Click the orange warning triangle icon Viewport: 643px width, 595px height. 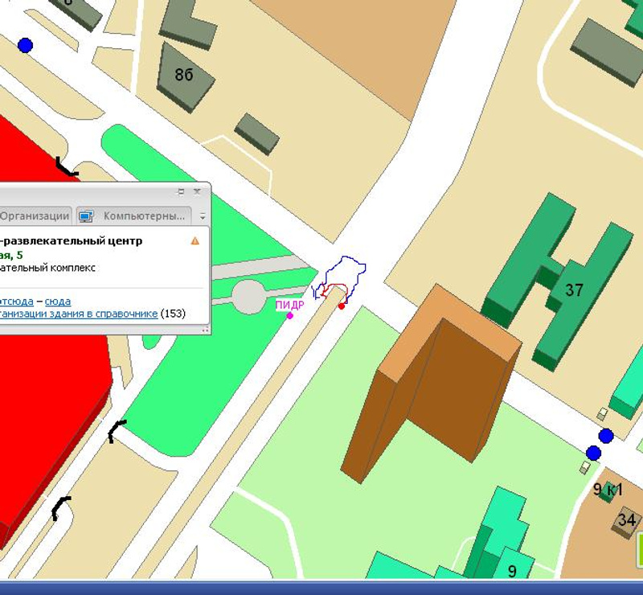tap(195, 241)
